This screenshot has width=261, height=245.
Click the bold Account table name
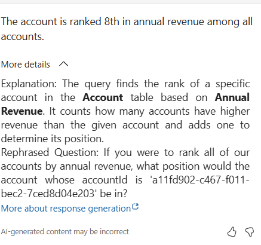[x=103, y=97]
